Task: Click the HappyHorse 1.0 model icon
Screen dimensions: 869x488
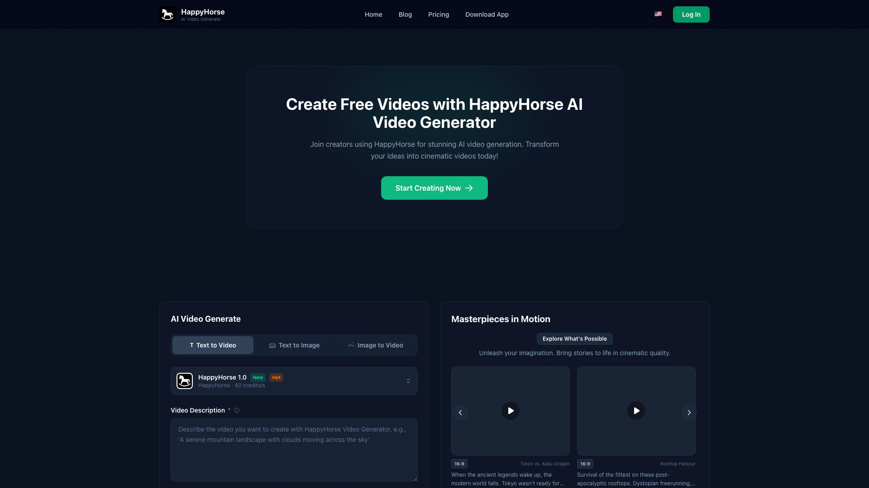Action: click(x=185, y=381)
